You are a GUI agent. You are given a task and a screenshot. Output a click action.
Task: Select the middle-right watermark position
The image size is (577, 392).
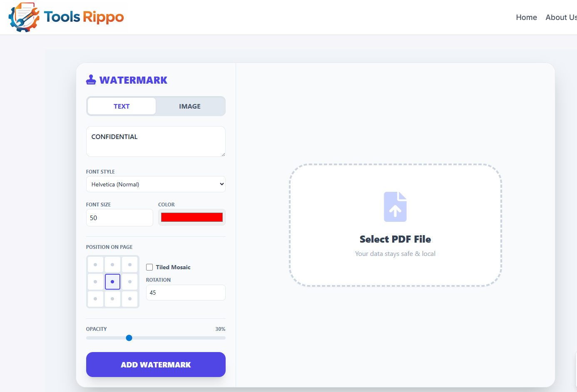[130, 281]
